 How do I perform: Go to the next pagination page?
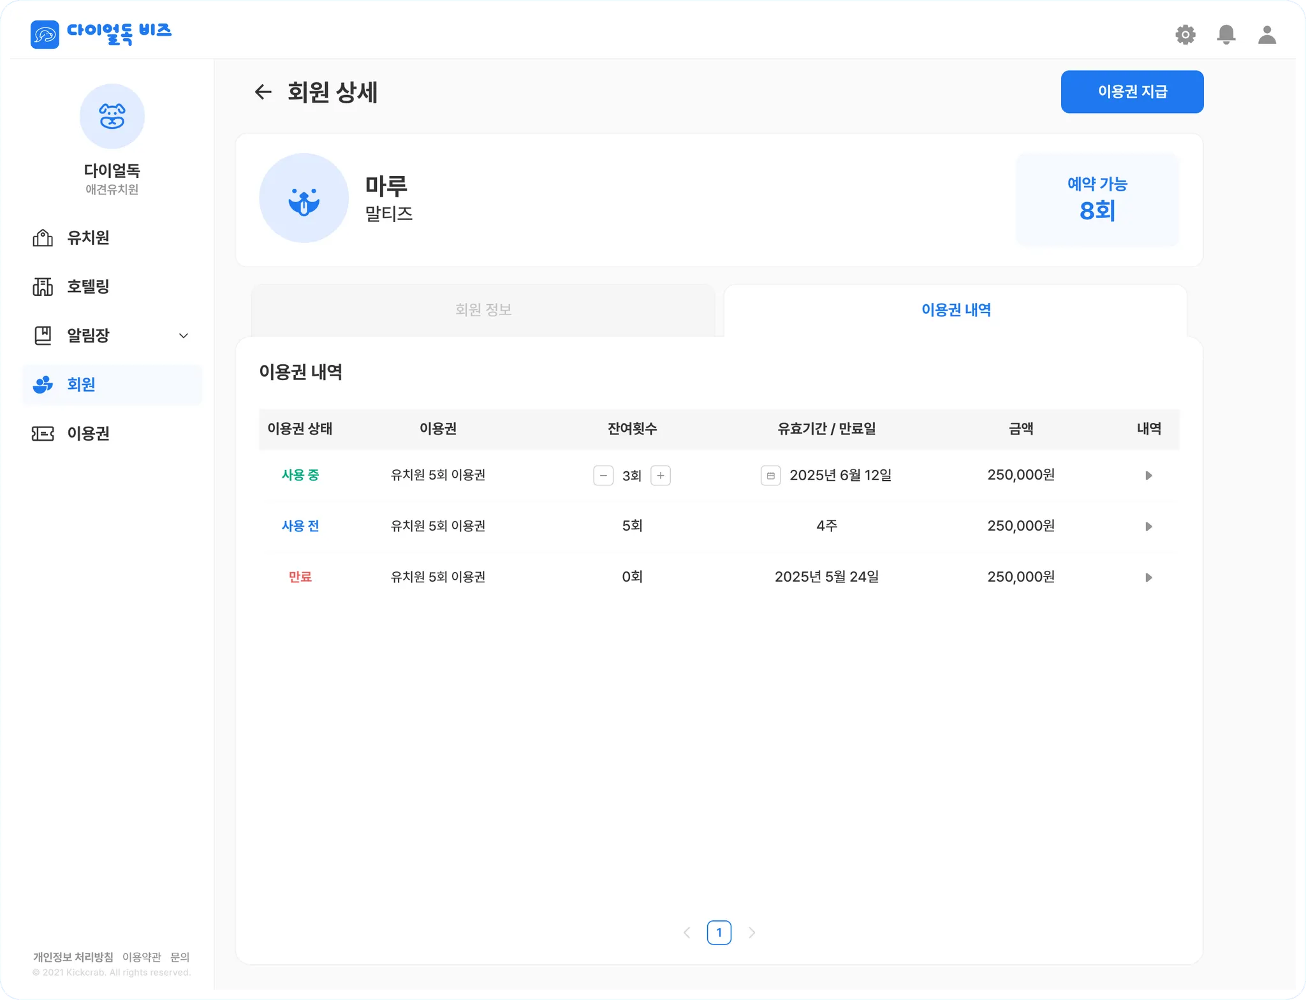[752, 932]
